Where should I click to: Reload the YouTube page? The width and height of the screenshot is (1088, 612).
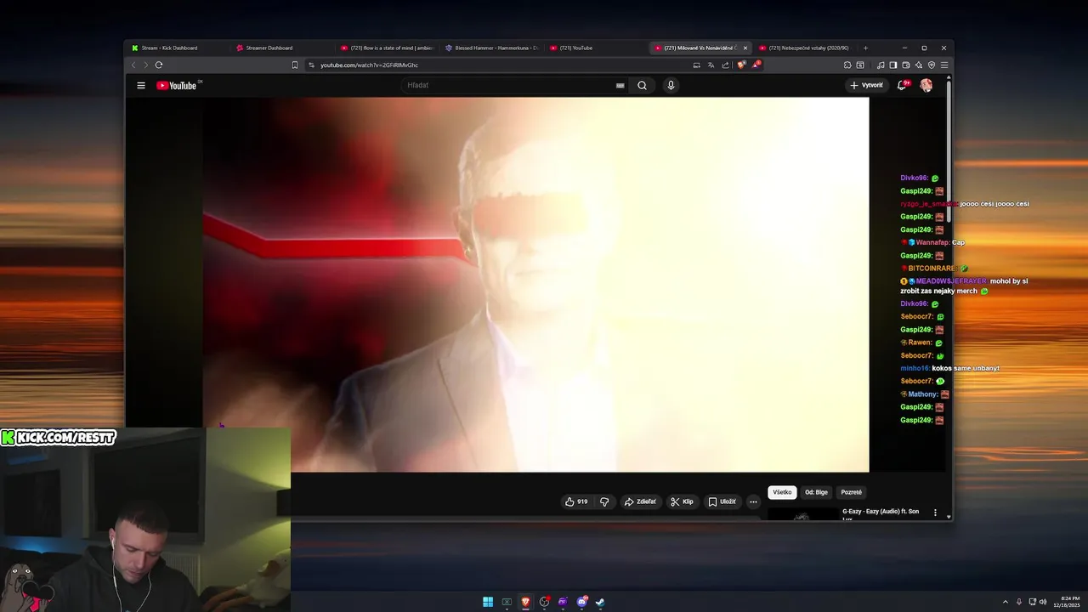(x=159, y=65)
